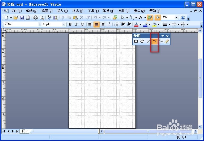
Task: Select the Rectangle tool in Drawing toolbar
Action: pyautogui.click(x=136, y=42)
